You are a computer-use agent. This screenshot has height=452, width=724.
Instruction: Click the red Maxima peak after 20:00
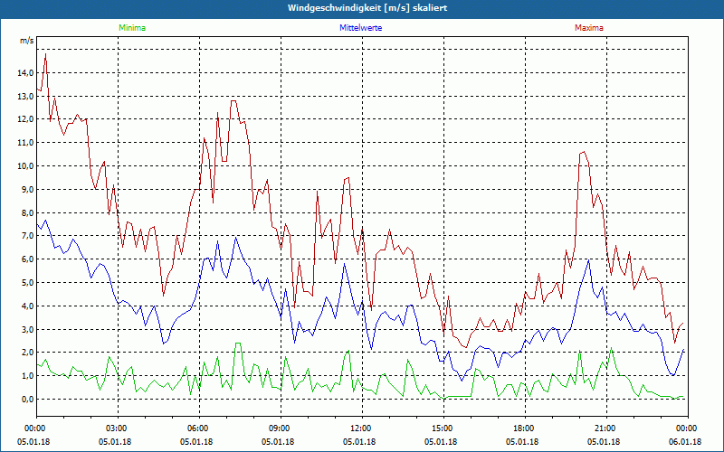click(x=584, y=152)
